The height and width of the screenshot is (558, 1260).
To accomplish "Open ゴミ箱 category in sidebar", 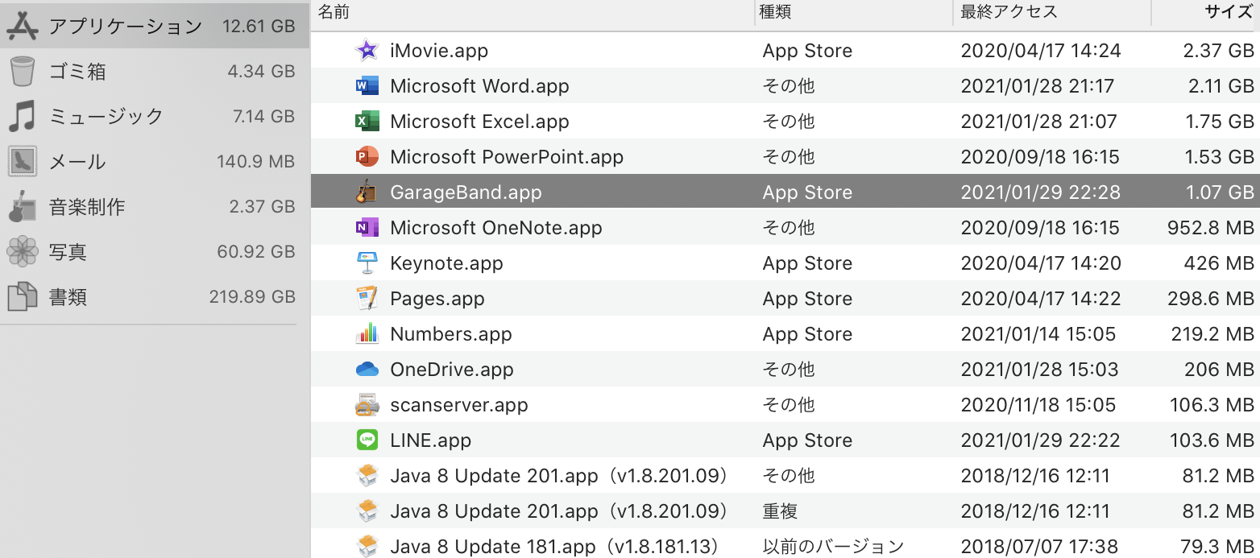I will point(77,72).
